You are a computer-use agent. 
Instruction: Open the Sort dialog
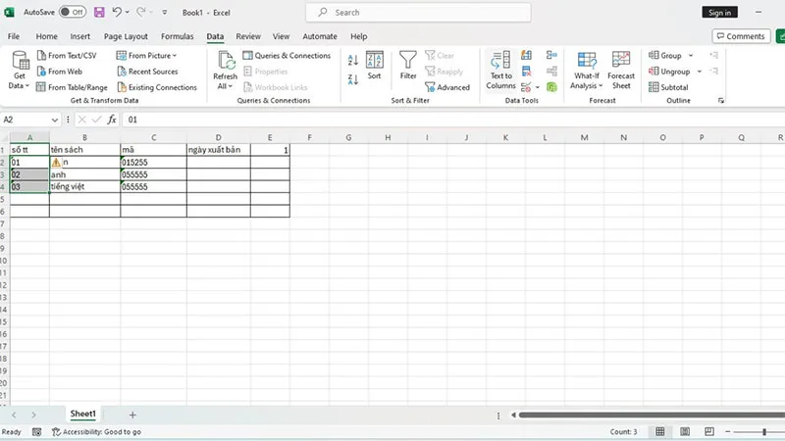point(375,66)
